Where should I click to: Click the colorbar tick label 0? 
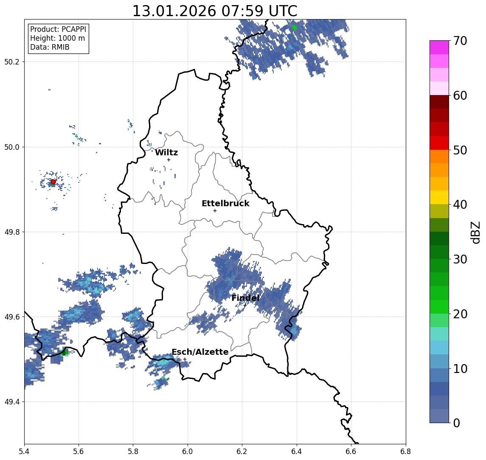(x=457, y=423)
